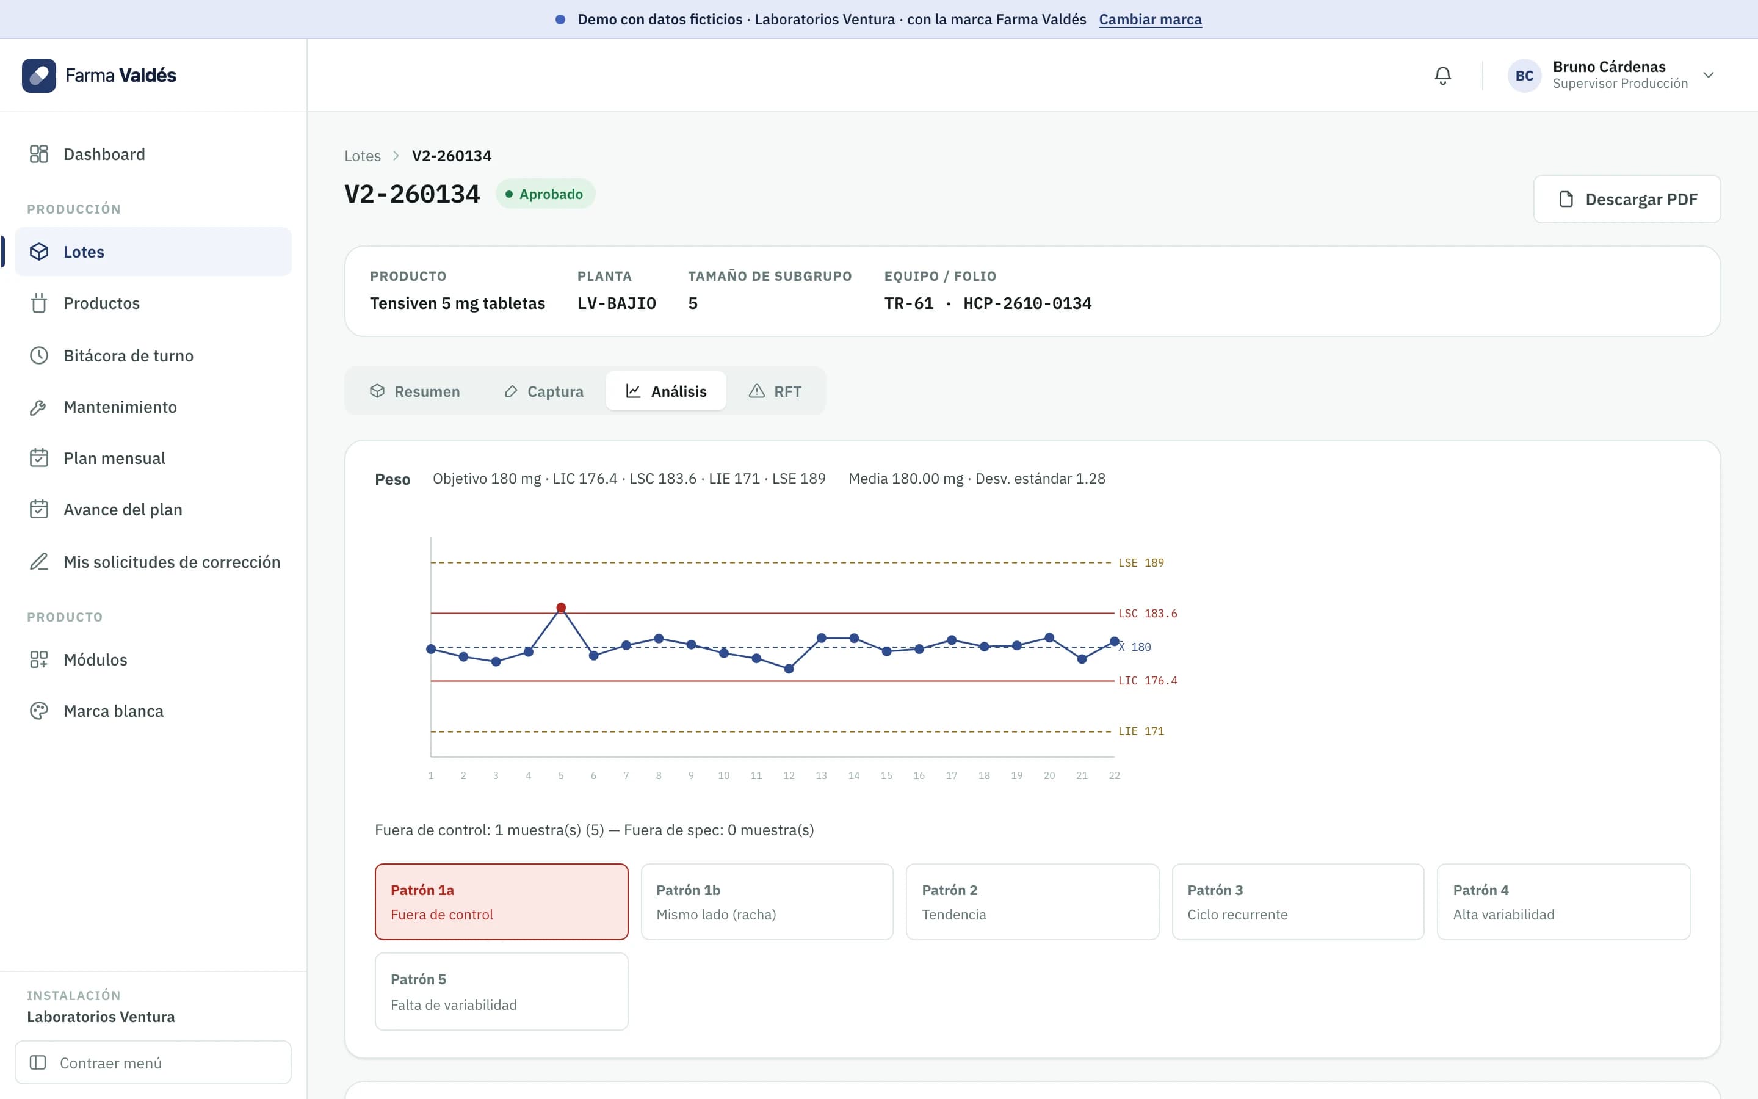Screen dimensions: 1758x1099
Task: Click the Farma Valdés pill logo icon
Action: click(x=38, y=76)
